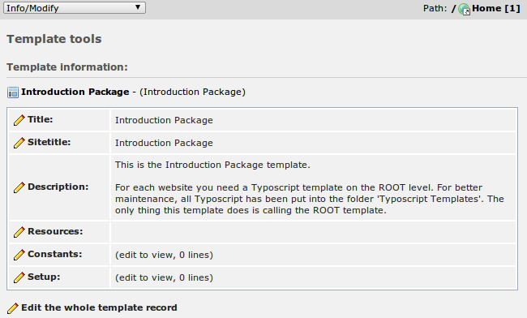This screenshot has height=318, width=527.
Task: Click the Setup edit pencil icon
Action: (19, 277)
